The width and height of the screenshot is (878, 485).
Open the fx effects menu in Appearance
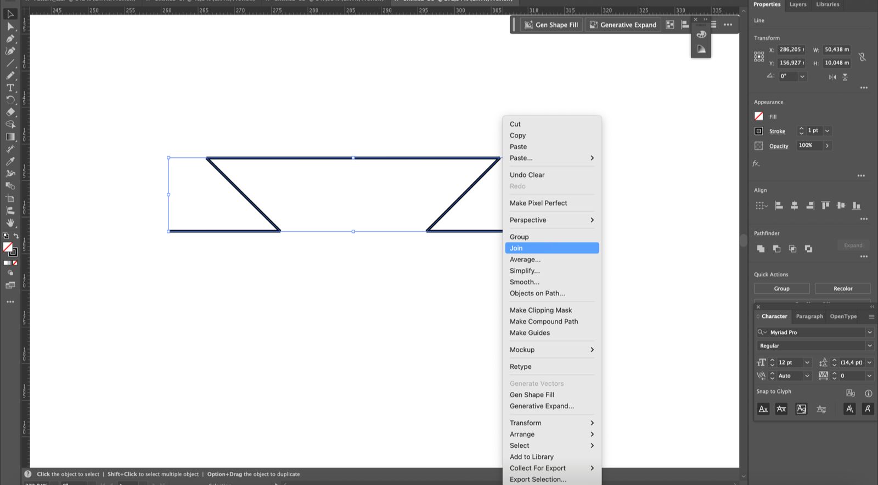pyautogui.click(x=756, y=163)
